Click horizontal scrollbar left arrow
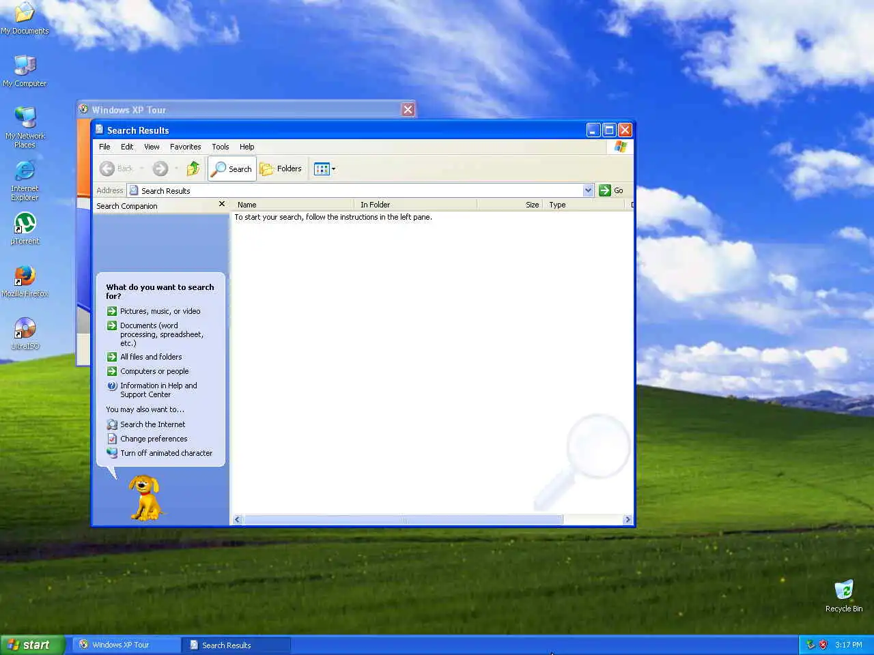This screenshot has height=655, width=874. coord(238,520)
